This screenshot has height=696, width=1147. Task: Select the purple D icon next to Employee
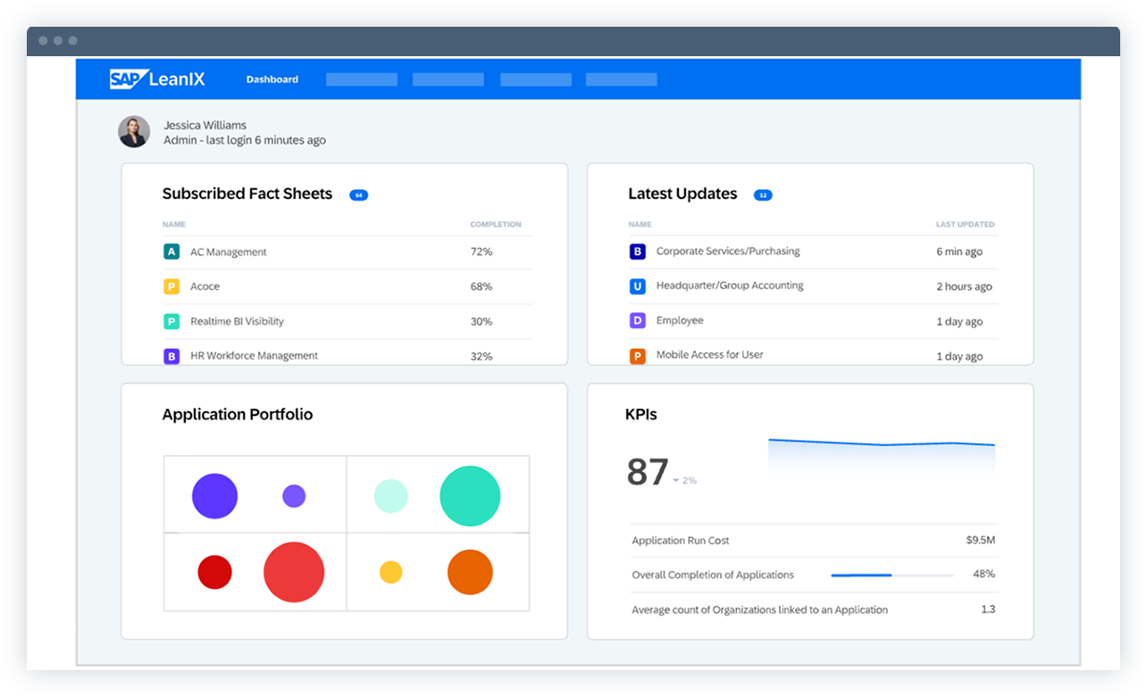point(637,320)
